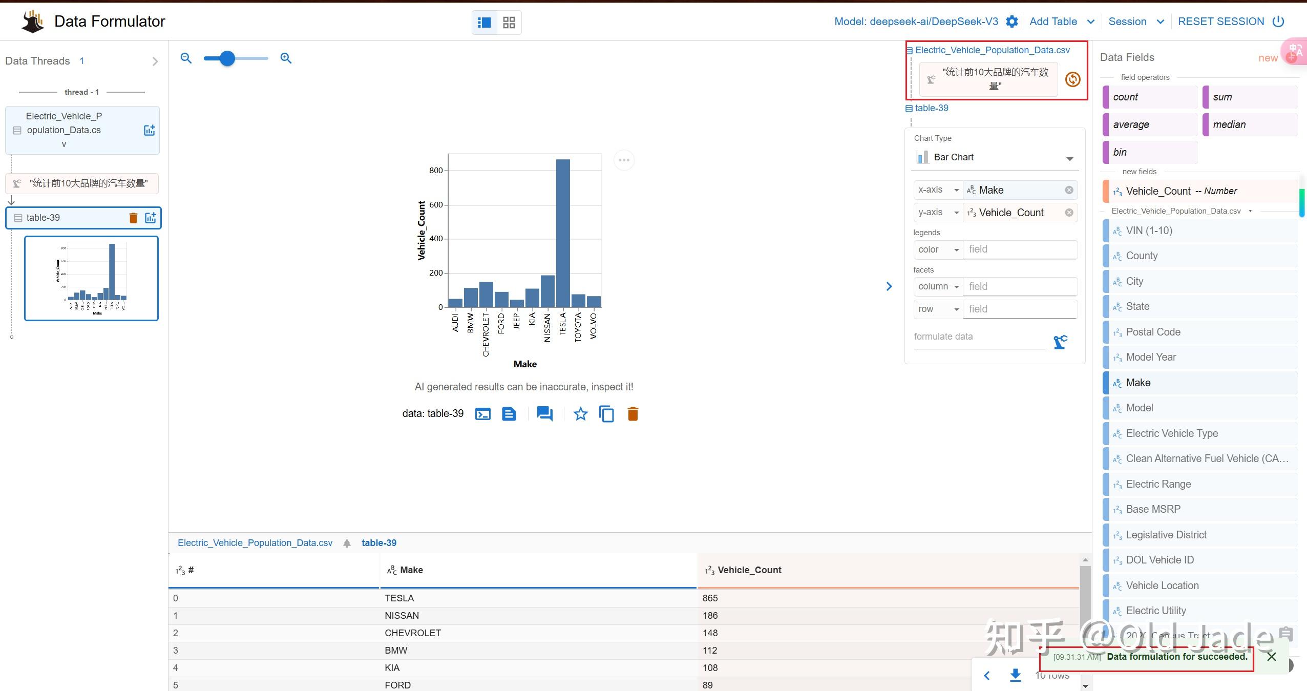Switch to the list view layout
This screenshot has height=691, width=1307.
(484, 23)
